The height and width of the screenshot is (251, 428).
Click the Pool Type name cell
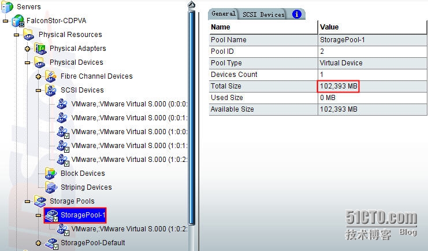pyautogui.click(x=263, y=63)
